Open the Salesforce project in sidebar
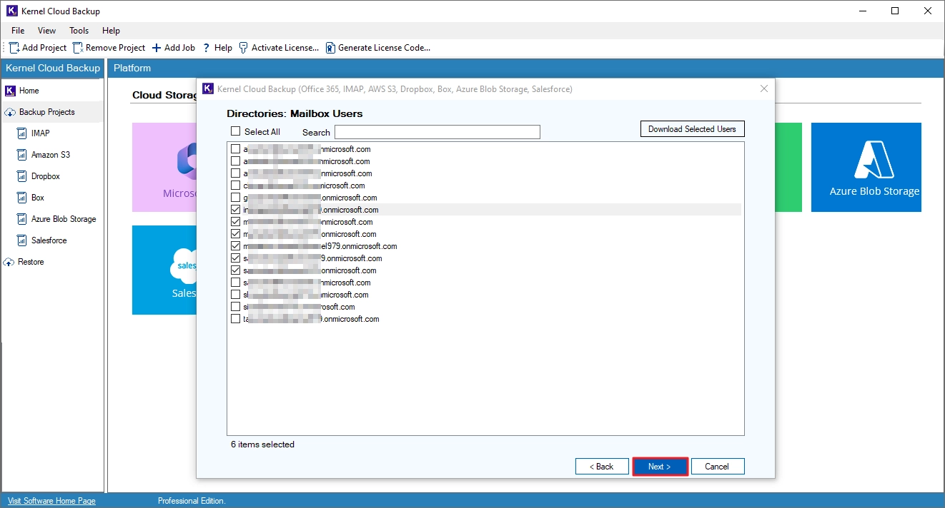The image size is (945, 508). coord(49,240)
